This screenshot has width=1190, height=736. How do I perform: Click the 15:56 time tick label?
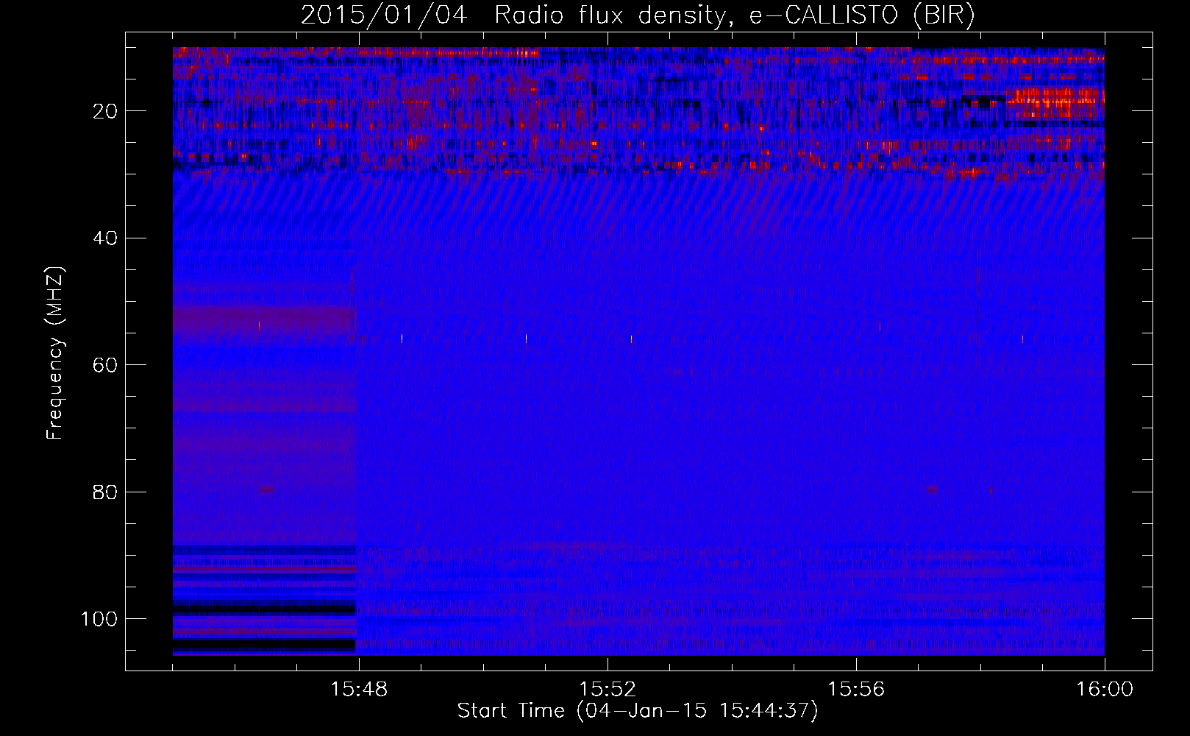(x=856, y=690)
